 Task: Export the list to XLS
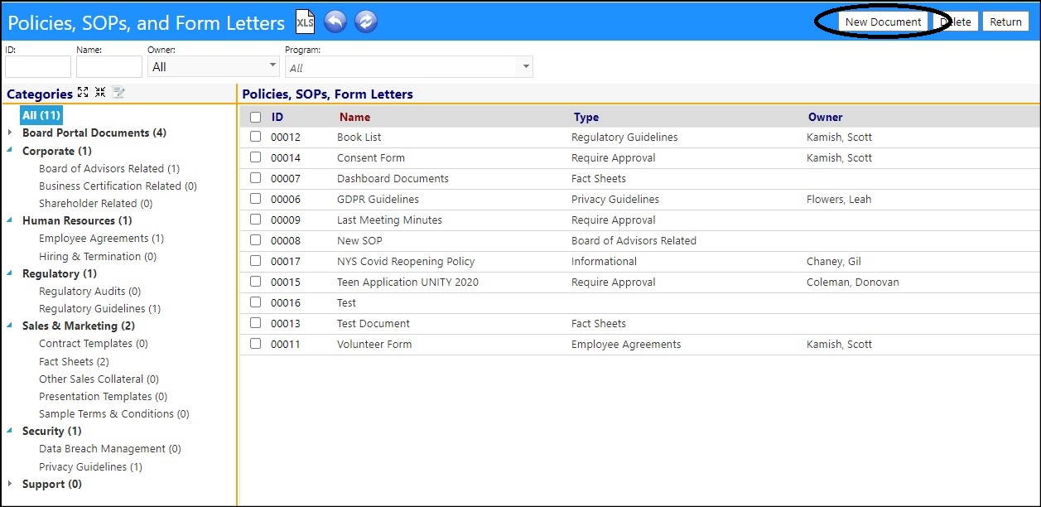(306, 22)
